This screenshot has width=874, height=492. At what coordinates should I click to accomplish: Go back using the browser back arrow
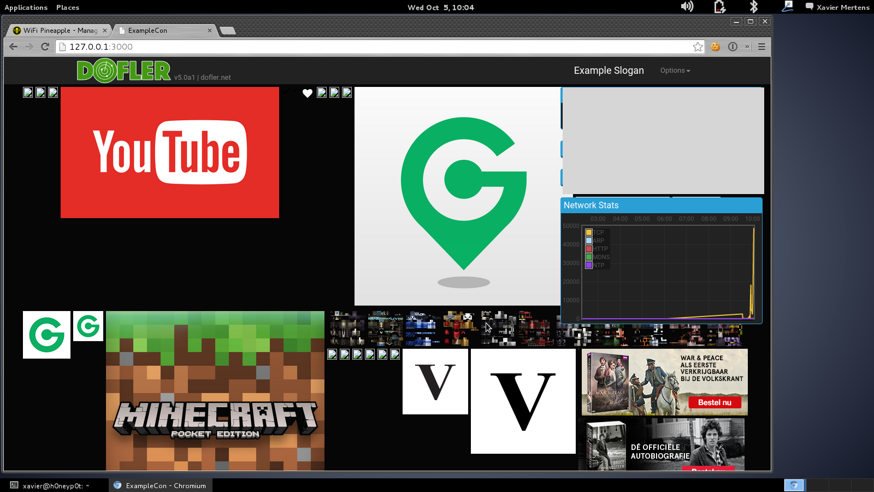[14, 47]
